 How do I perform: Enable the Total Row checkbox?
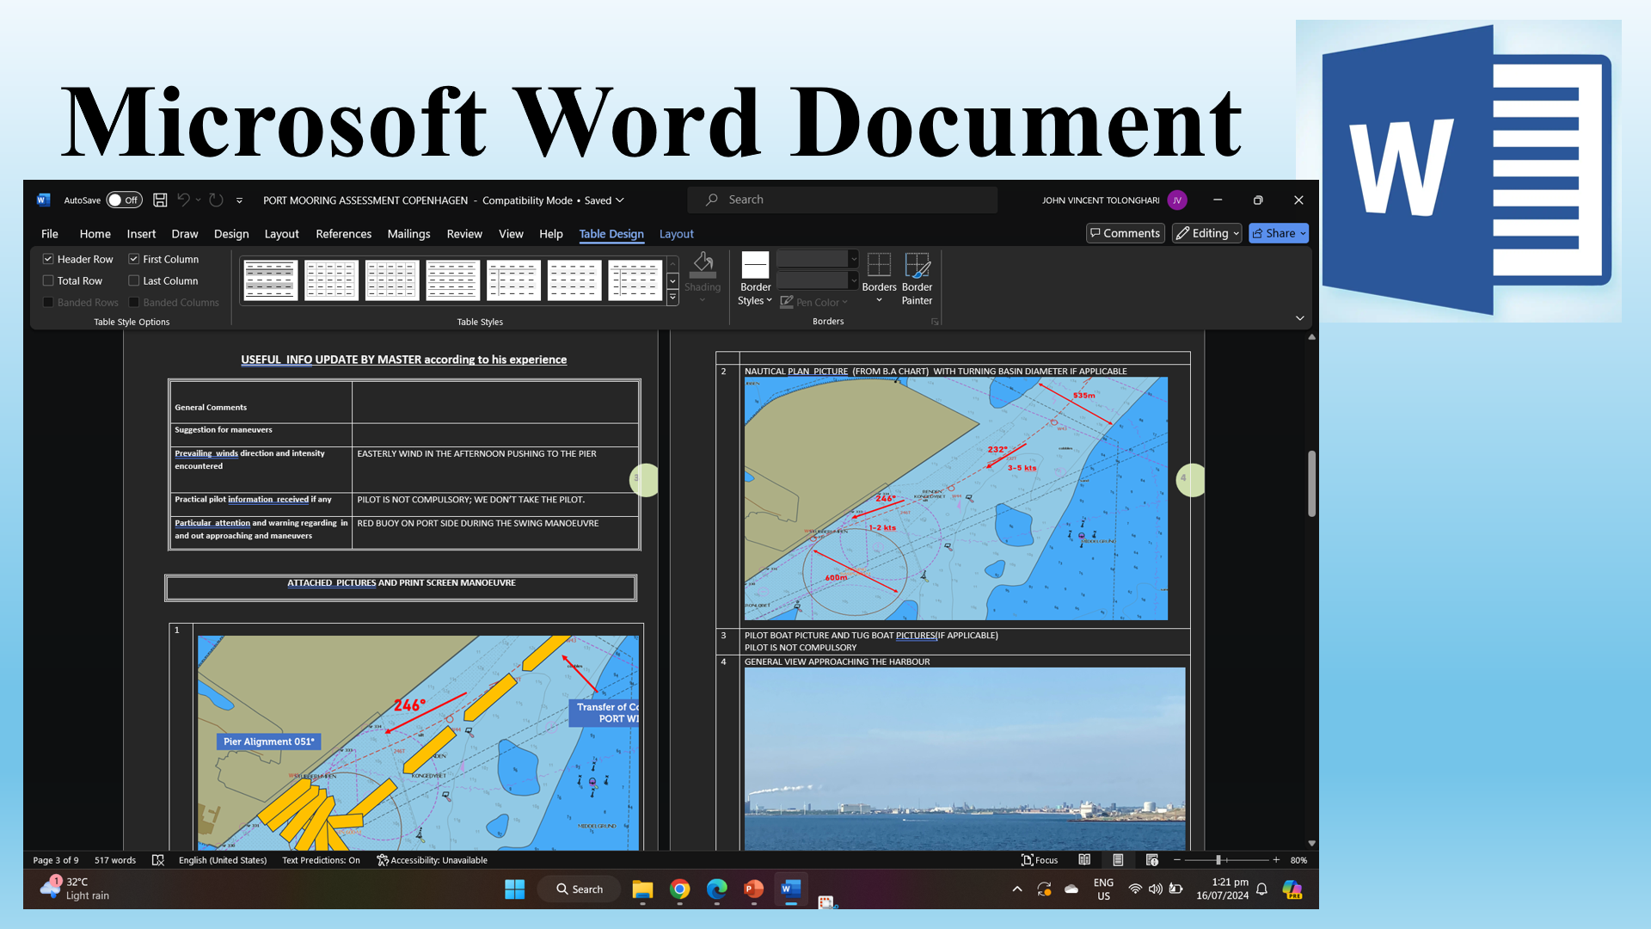[48, 280]
